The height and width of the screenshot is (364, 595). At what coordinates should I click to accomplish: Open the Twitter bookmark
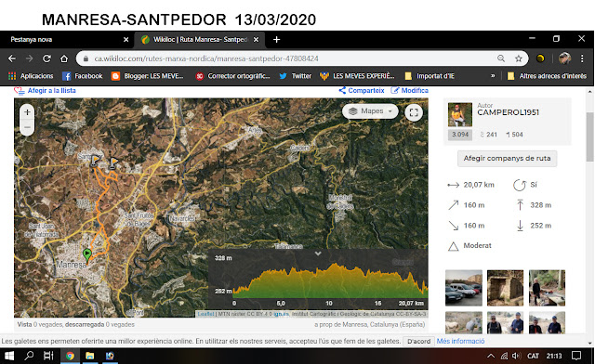click(x=296, y=76)
